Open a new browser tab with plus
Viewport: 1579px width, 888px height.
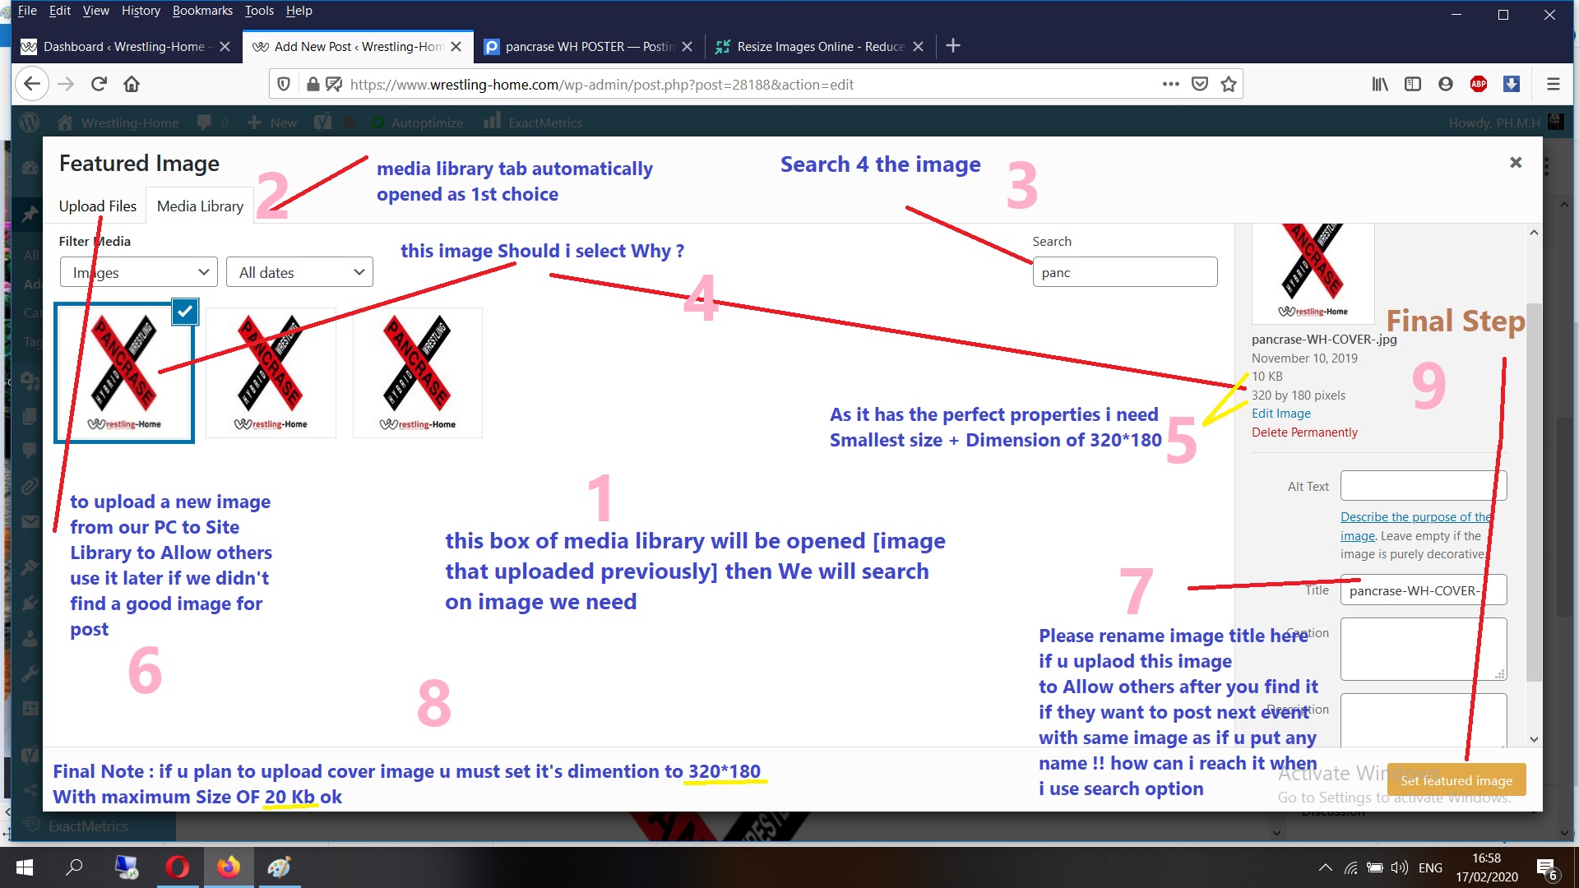[953, 46]
